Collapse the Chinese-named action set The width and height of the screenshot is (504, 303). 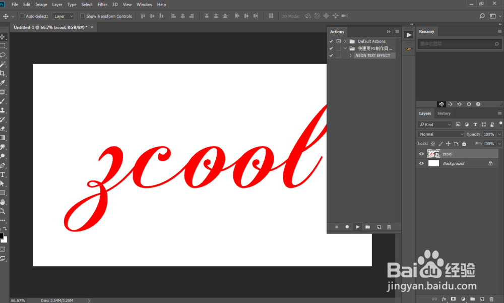(x=345, y=48)
